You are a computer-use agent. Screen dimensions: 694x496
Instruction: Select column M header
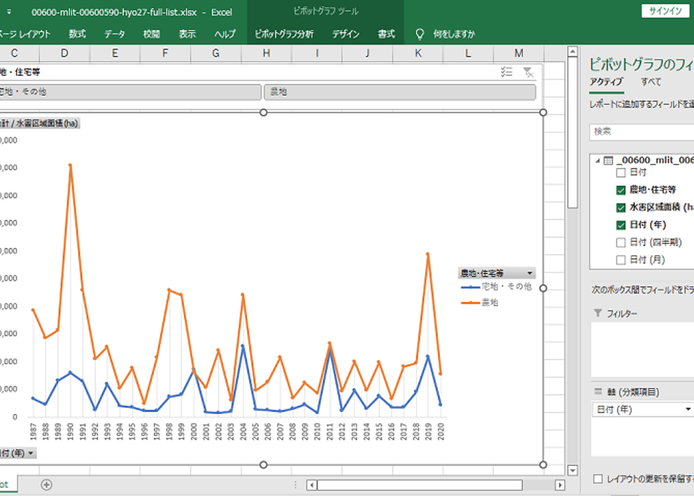coord(519,53)
